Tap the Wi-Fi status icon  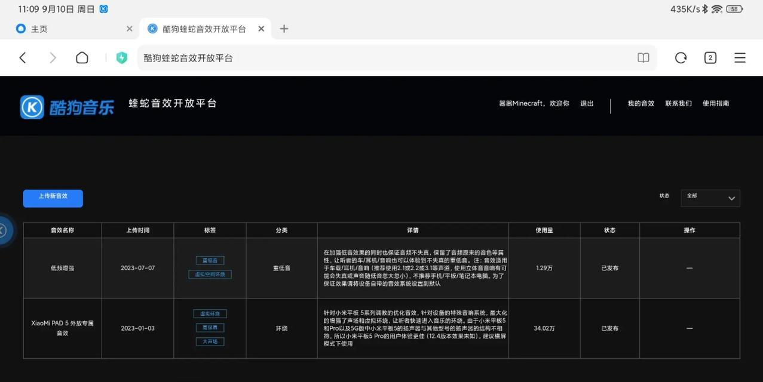pyautogui.click(x=716, y=9)
